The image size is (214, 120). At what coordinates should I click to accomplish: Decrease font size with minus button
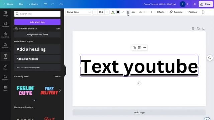[95, 12]
